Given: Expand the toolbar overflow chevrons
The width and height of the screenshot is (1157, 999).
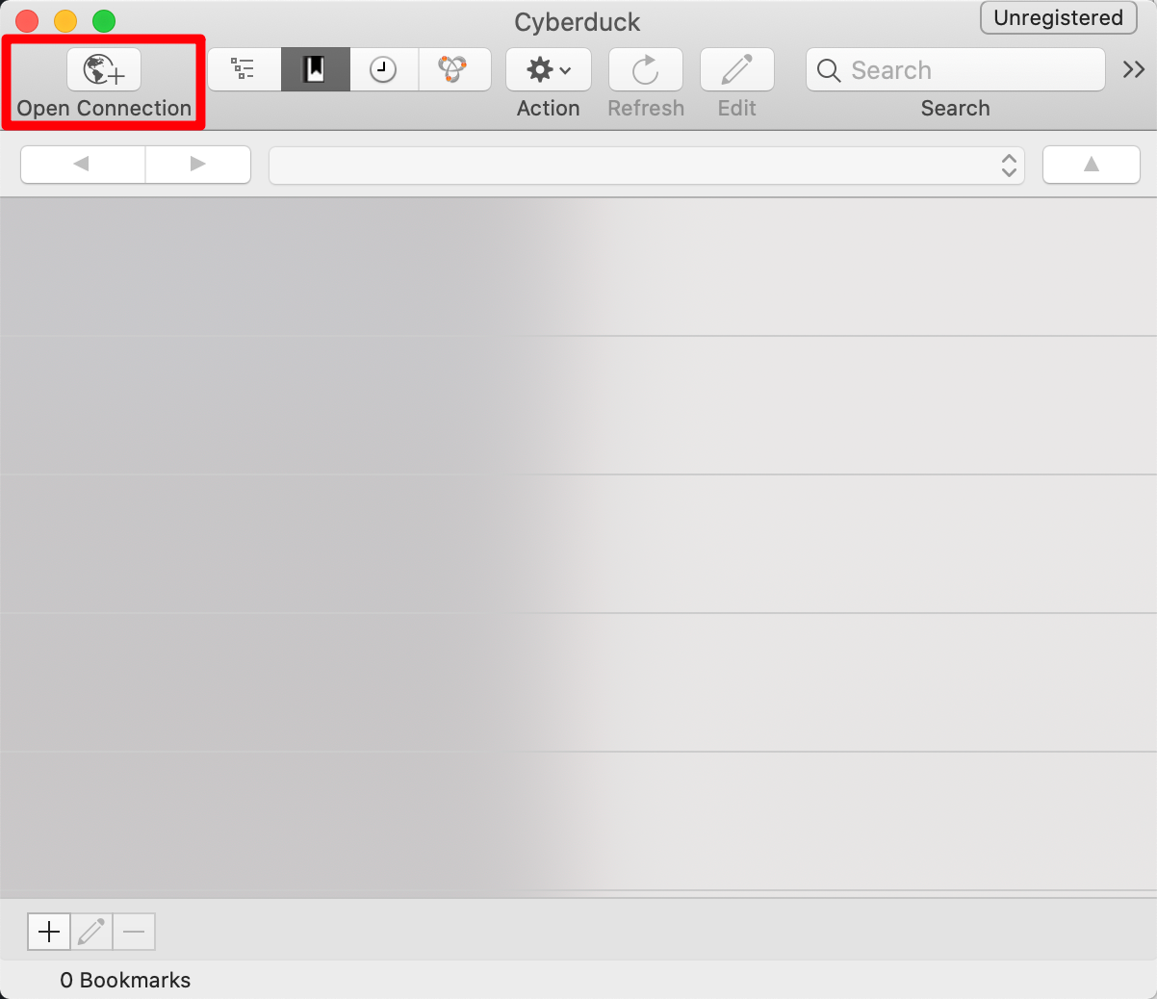Looking at the screenshot, I should pos(1134,69).
